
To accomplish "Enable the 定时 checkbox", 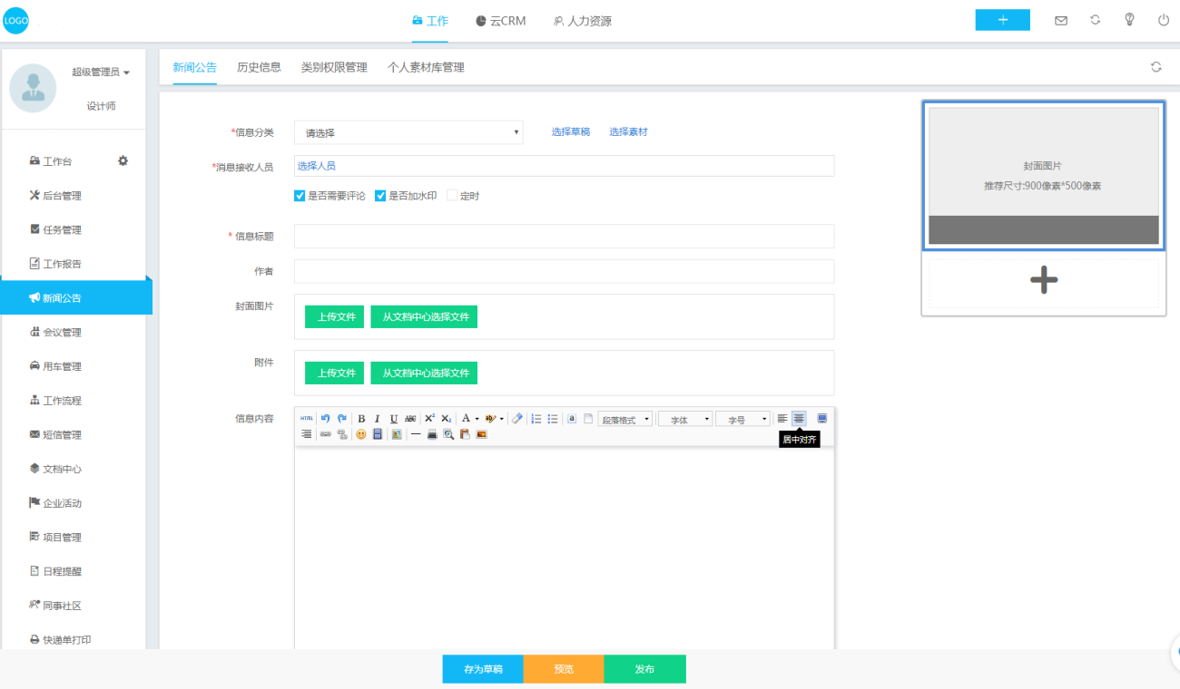I will (x=452, y=196).
